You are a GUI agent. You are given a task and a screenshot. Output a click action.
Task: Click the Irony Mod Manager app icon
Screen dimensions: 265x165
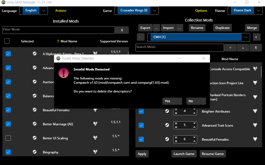[3, 2]
